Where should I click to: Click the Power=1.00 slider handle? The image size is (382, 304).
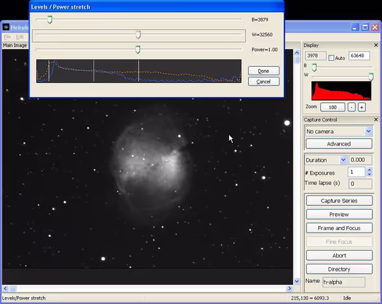(138, 50)
